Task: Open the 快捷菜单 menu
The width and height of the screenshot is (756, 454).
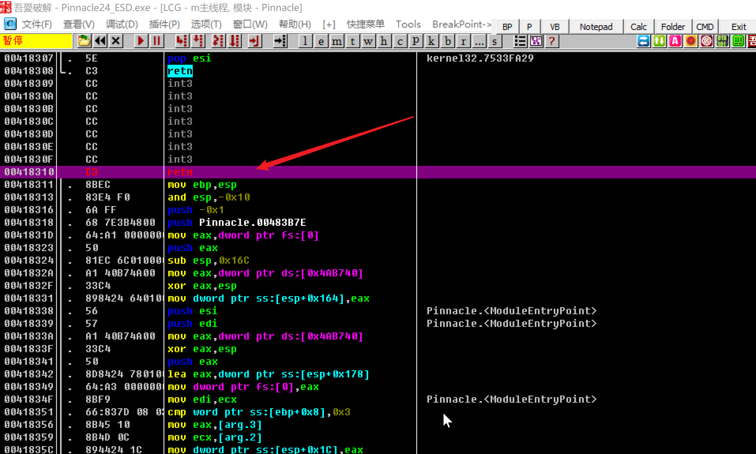Action: click(366, 25)
